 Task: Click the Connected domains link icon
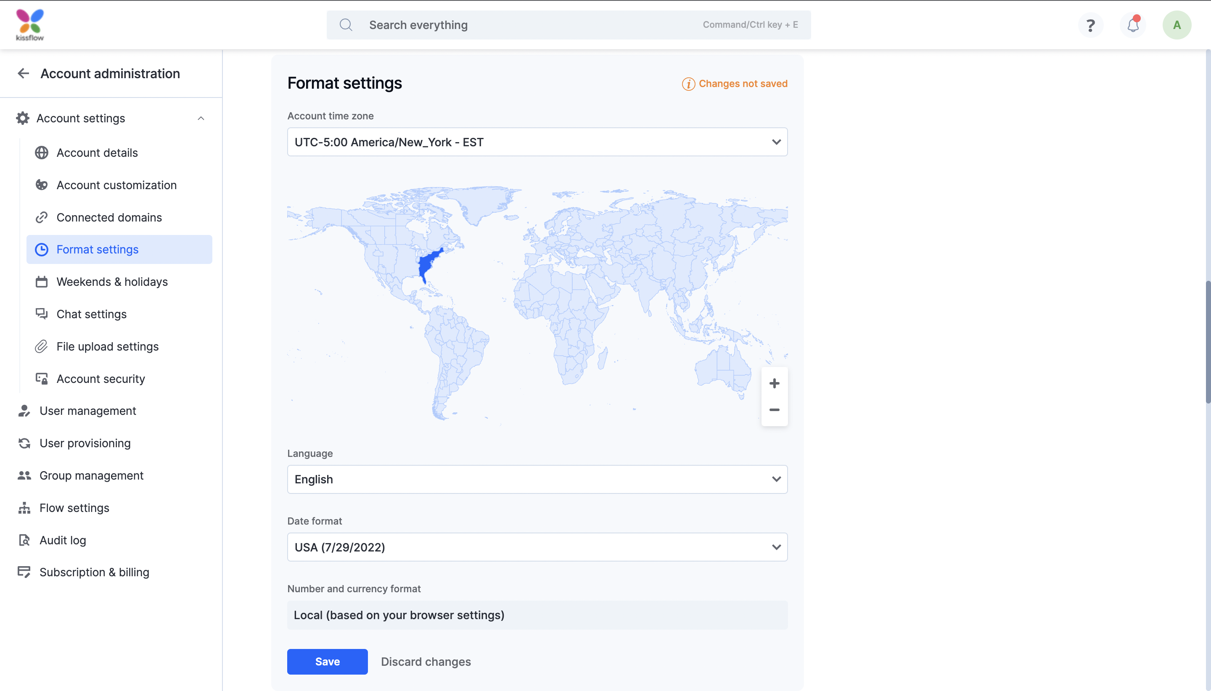pyautogui.click(x=42, y=217)
